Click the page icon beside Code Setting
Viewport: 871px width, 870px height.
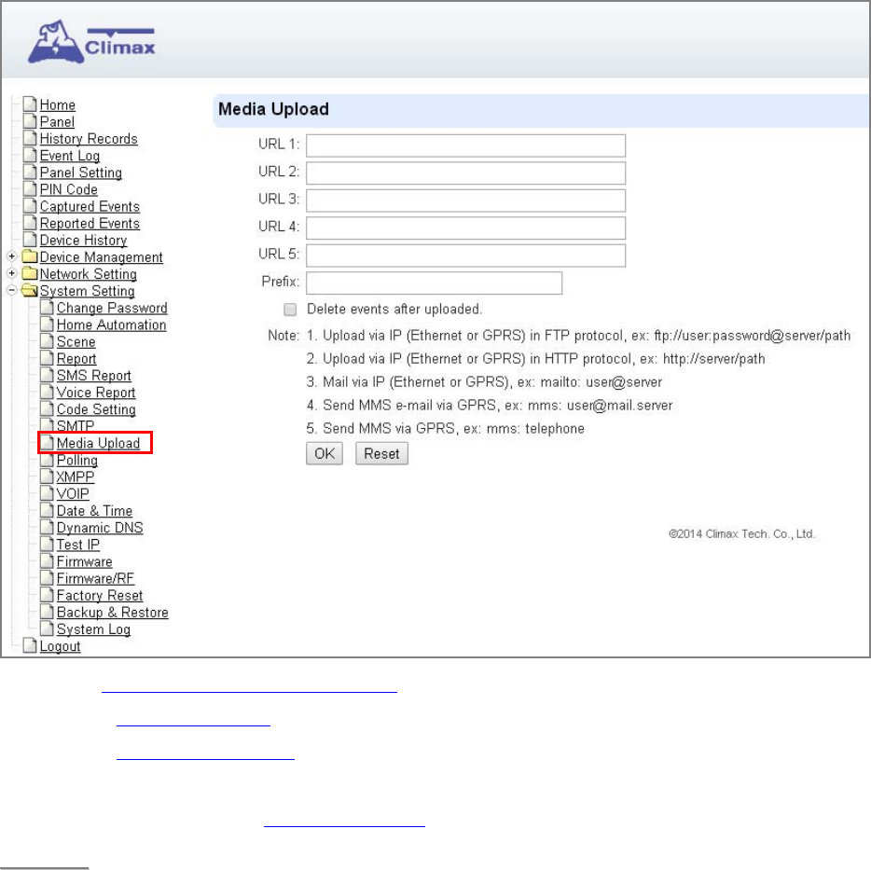(48, 408)
